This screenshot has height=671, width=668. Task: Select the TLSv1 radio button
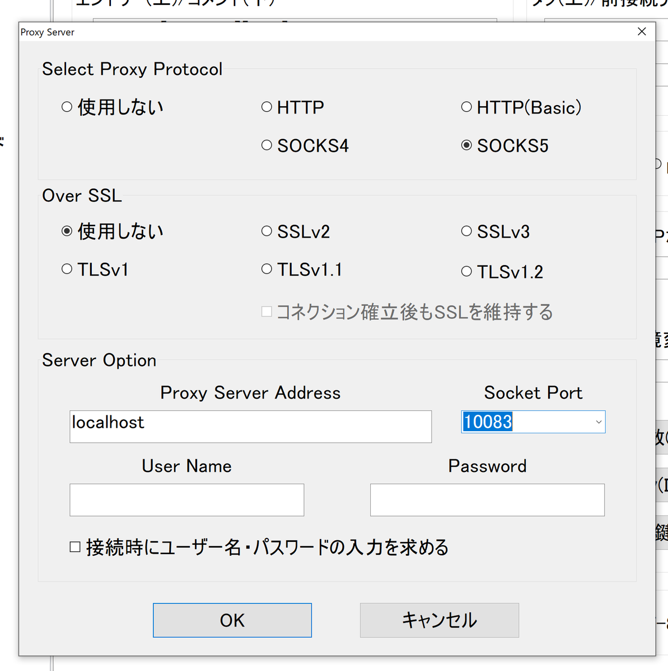coord(67,270)
